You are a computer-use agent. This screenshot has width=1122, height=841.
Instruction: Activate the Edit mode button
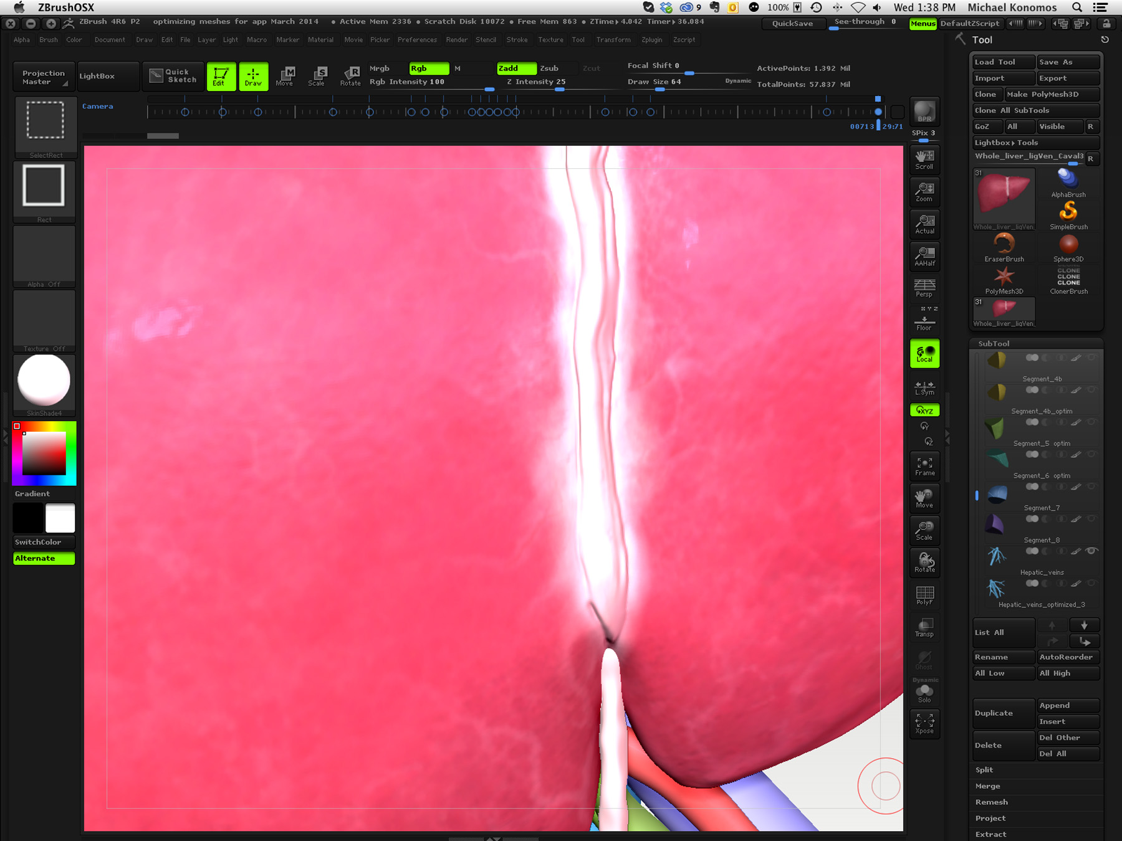tap(221, 76)
